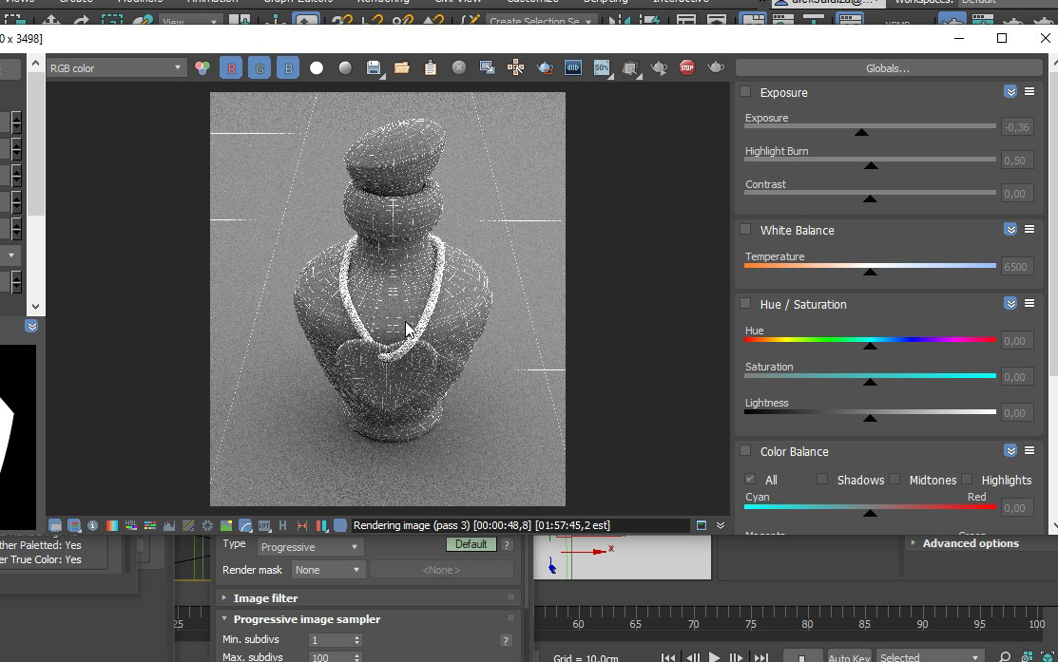Open RGB color channel dropdown
Viewport: 1058px width, 662px height.
(115, 68)
